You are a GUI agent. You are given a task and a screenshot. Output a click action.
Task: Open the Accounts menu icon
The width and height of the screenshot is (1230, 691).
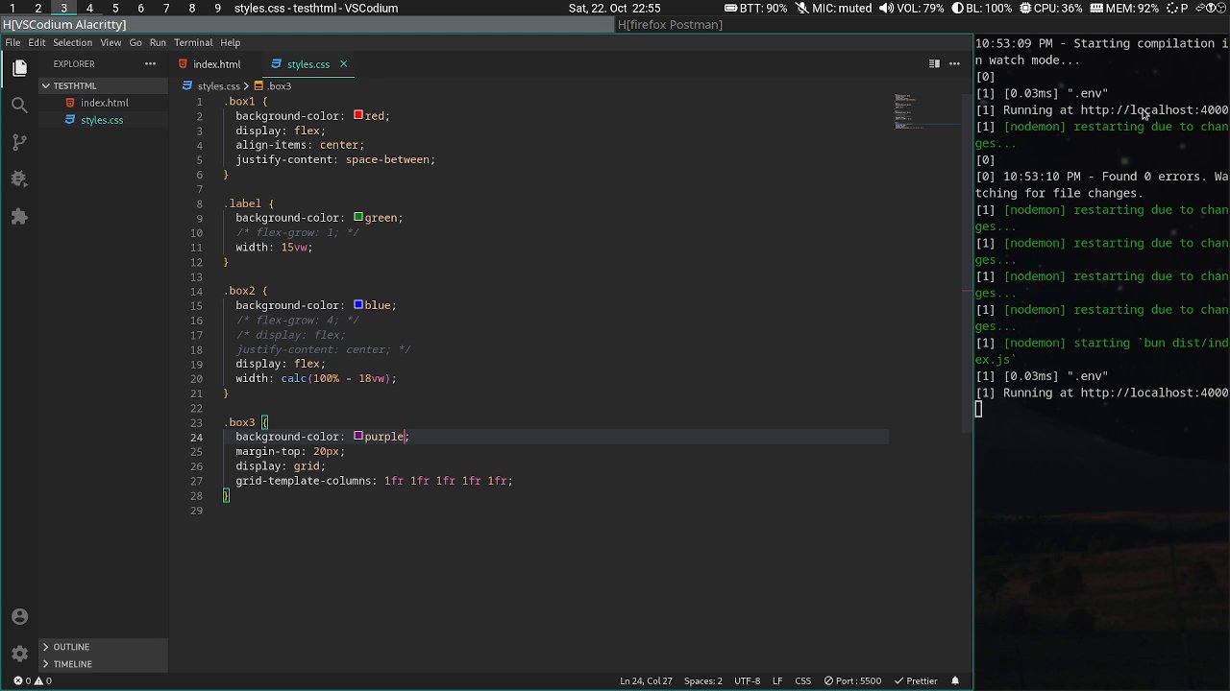tap(19, 616)
